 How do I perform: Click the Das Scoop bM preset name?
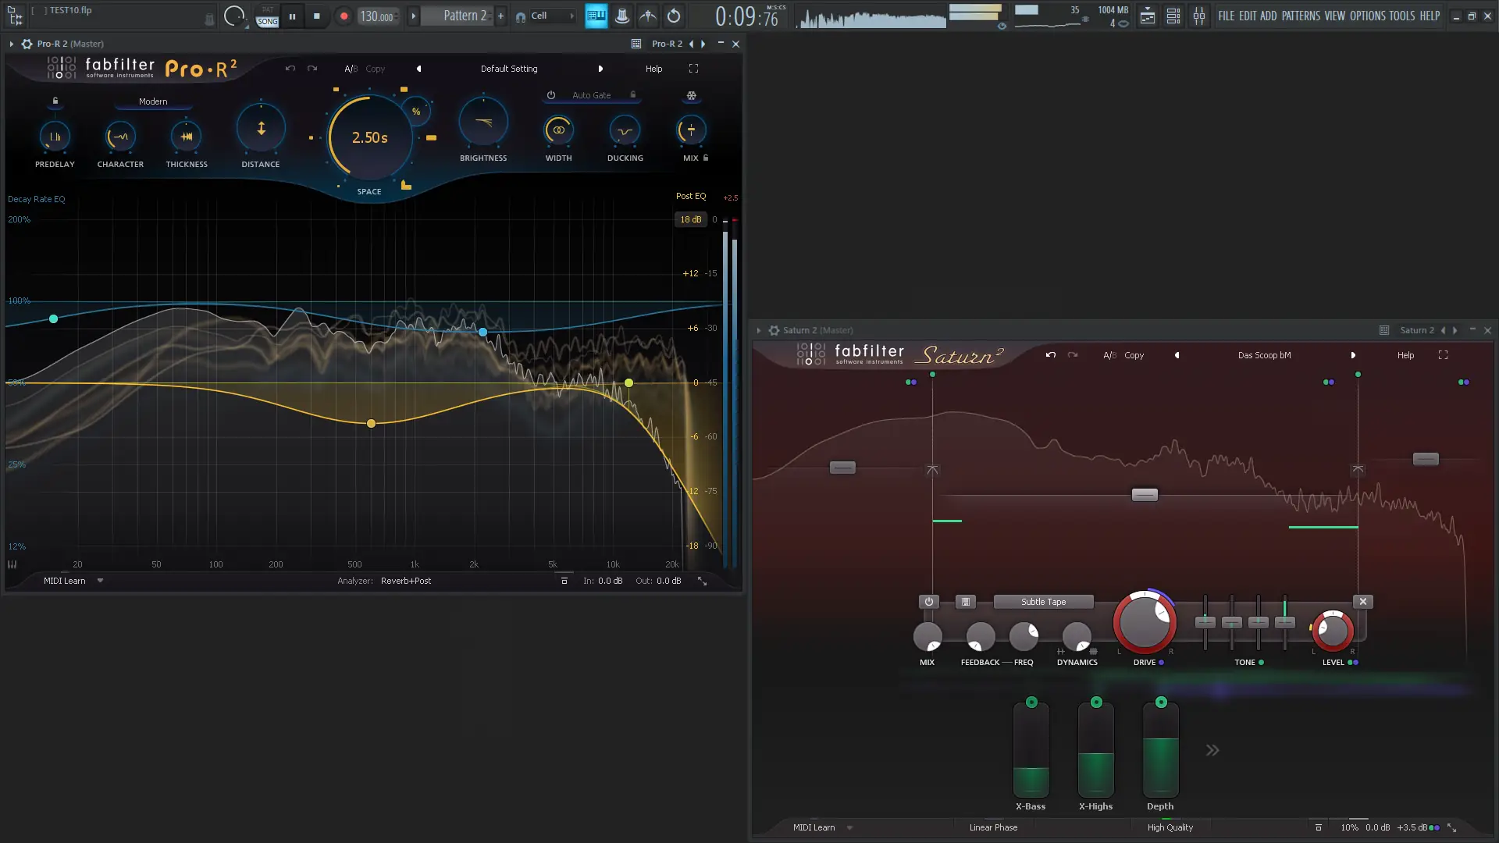point(1264,355)
